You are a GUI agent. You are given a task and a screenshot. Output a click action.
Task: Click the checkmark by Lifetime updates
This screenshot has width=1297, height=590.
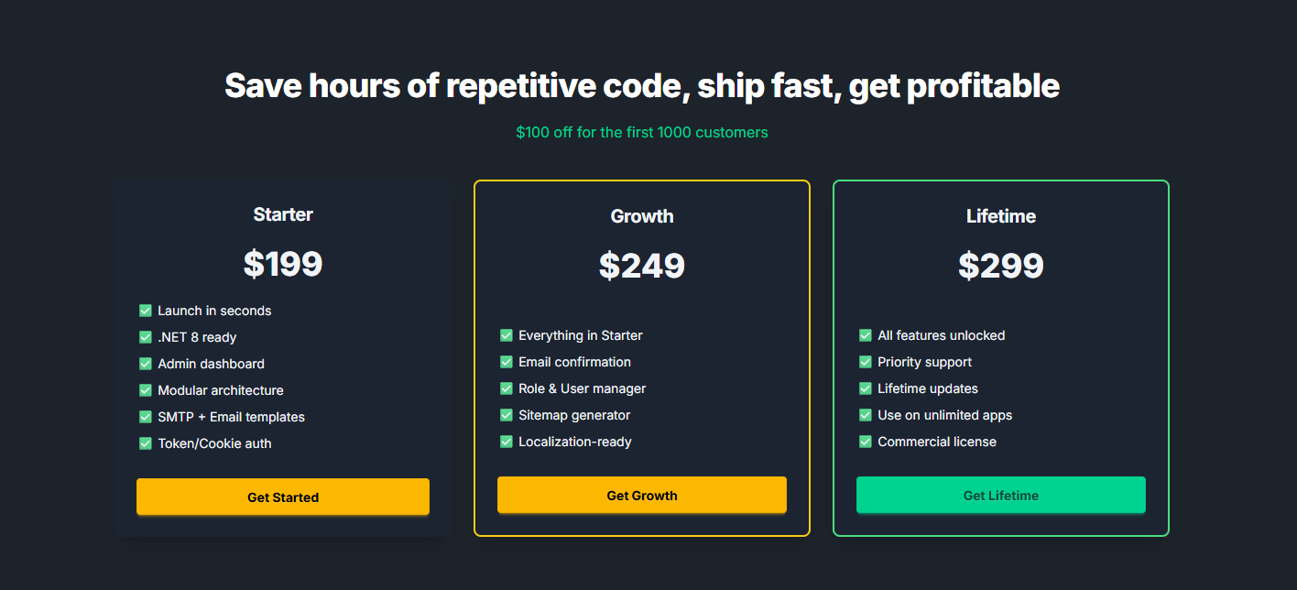click(x=866, y=388)
